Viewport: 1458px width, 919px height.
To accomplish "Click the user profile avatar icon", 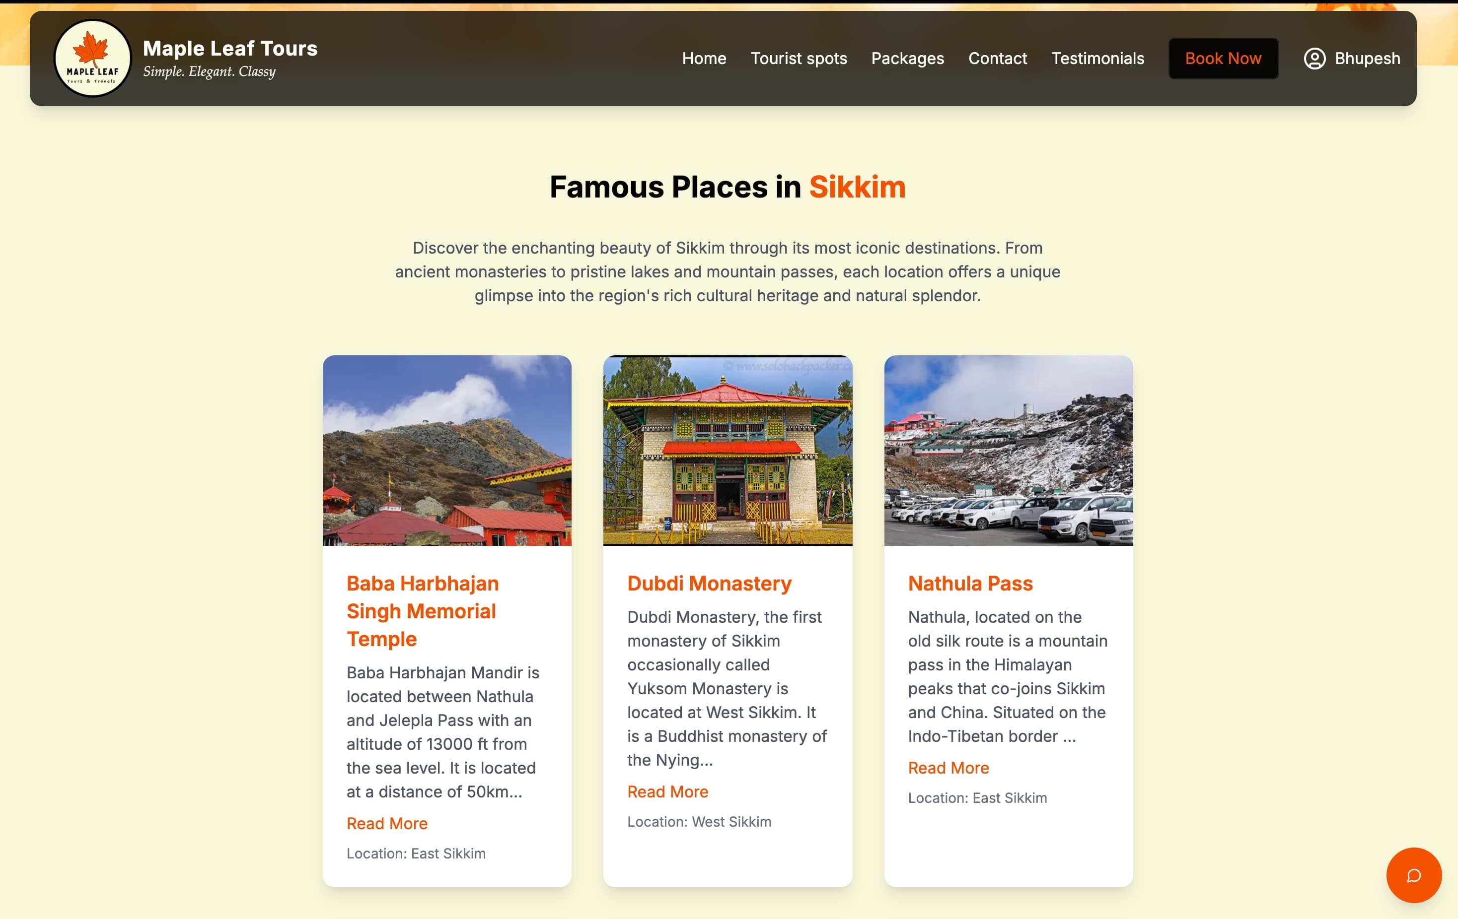I will tap(1314, 59).
